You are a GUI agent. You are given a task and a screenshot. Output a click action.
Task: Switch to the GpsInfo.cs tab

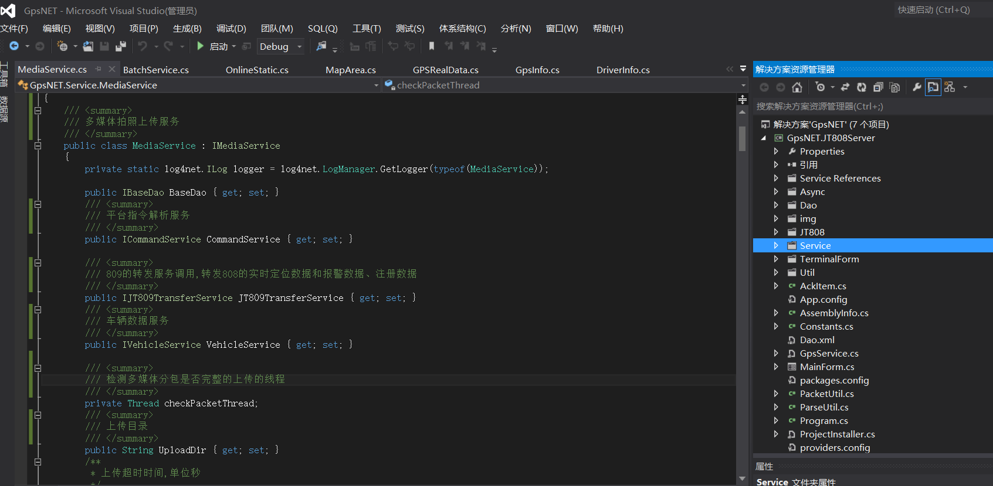coord(537,70)
